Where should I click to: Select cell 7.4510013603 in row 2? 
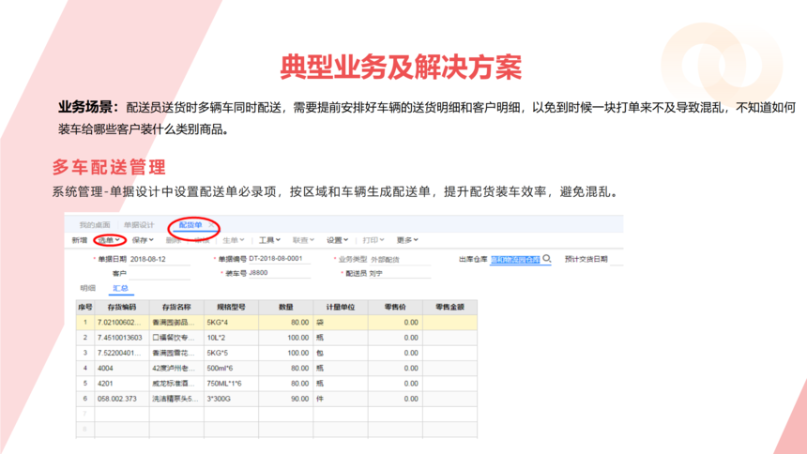(122, 338)
